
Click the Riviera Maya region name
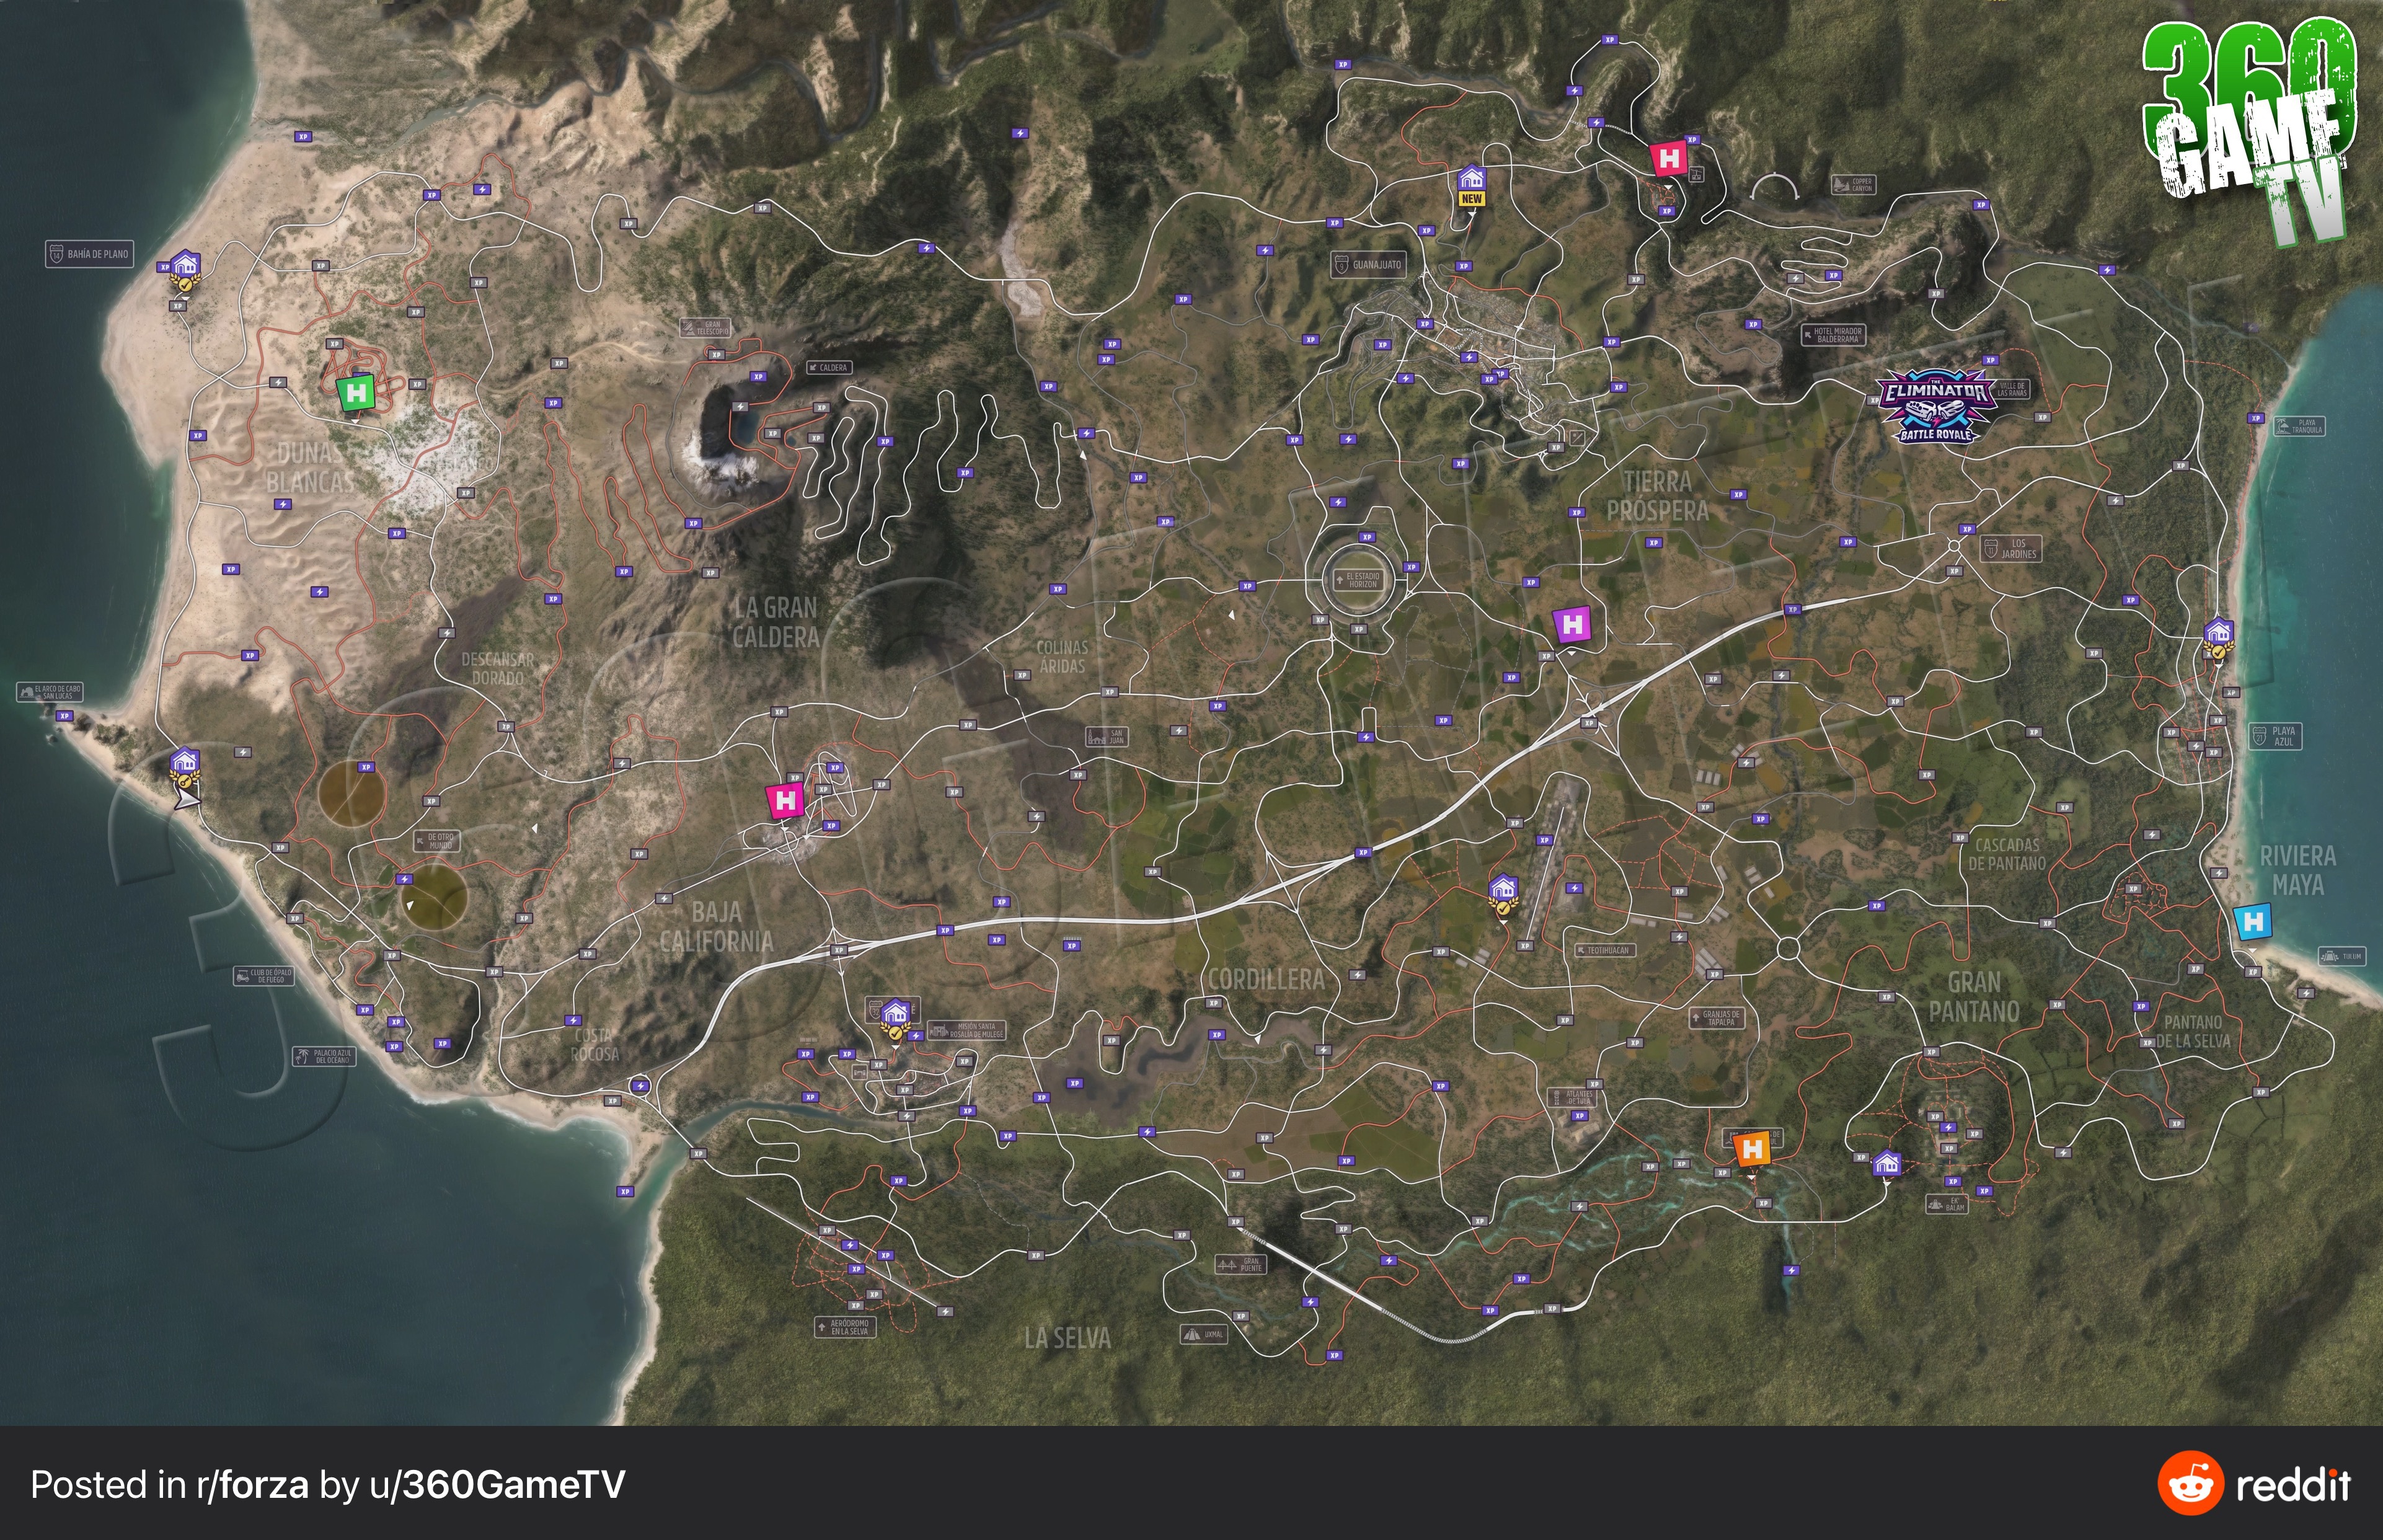coord(2298,870)
